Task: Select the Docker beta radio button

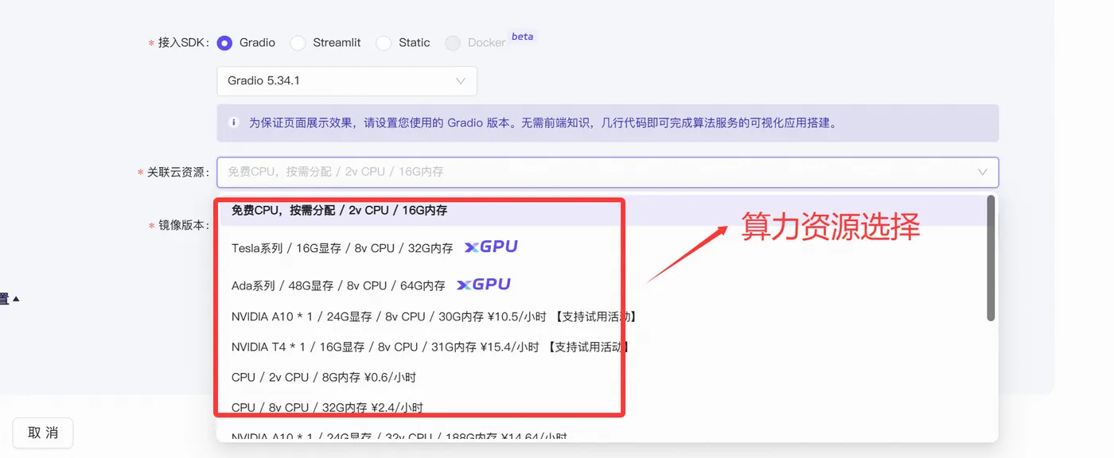Action: (453, 43)
